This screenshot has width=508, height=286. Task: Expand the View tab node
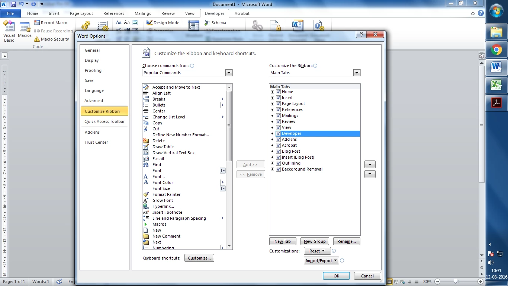click(273, 127)
